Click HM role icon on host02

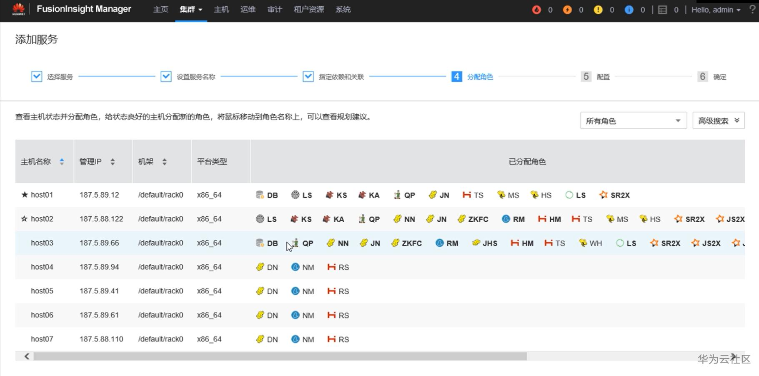point(542,219)
